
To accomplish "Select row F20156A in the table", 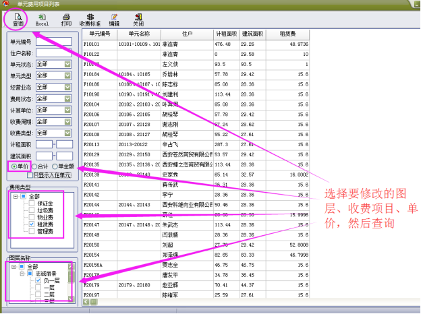I will (x=196, y=265).
